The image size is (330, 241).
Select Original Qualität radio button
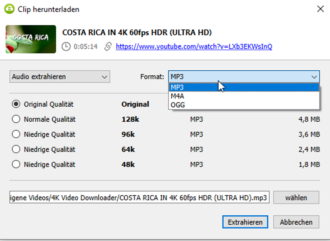16,104
